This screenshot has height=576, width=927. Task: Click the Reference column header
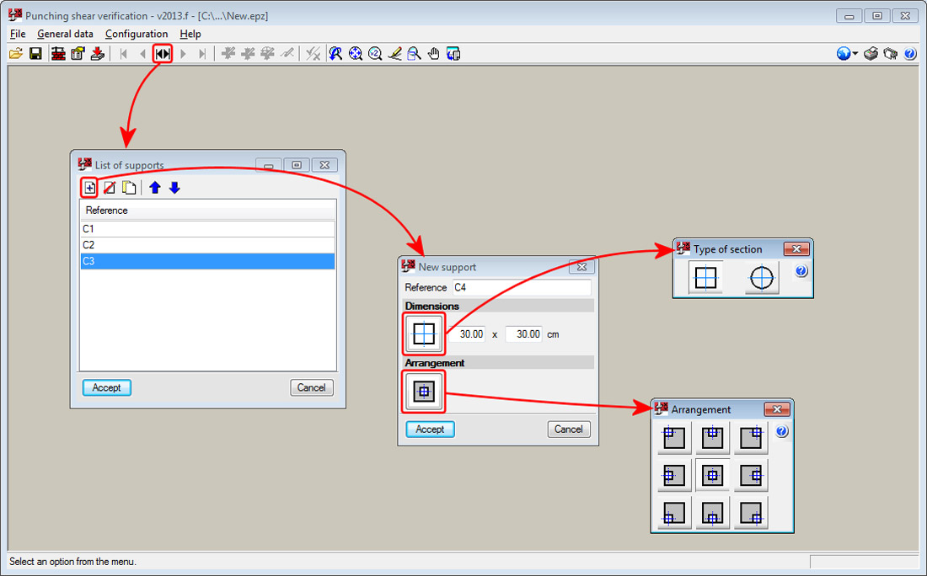click(x=208, y=211)
